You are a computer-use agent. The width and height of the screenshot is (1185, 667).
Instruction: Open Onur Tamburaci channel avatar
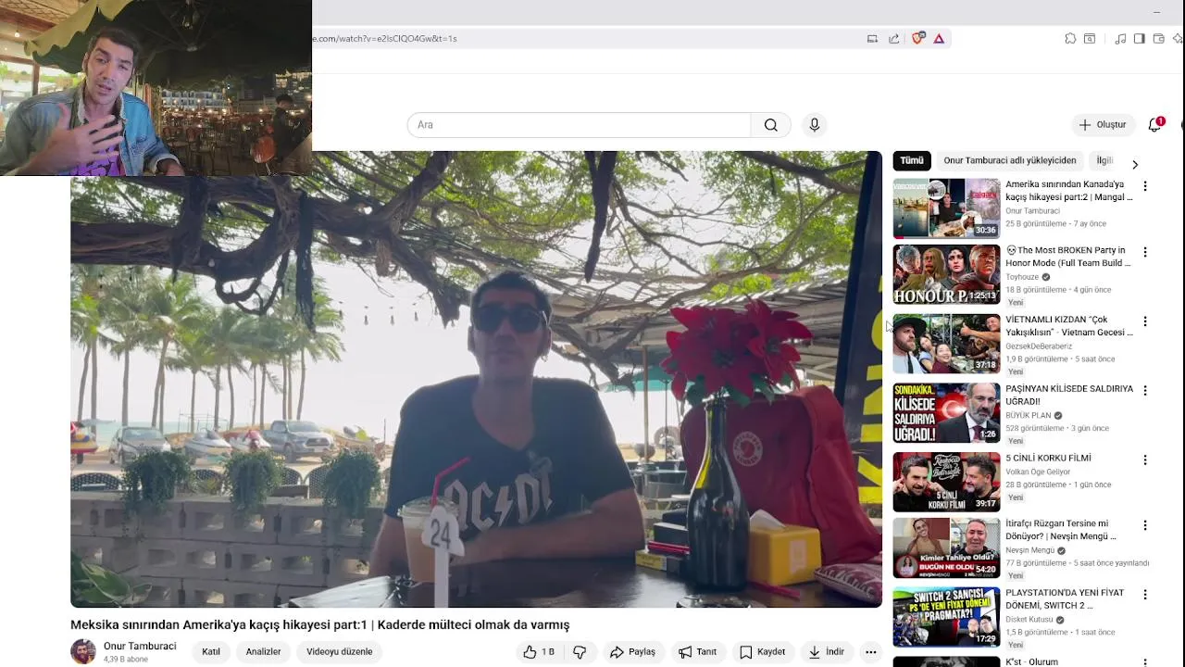(x=83, y=651)
